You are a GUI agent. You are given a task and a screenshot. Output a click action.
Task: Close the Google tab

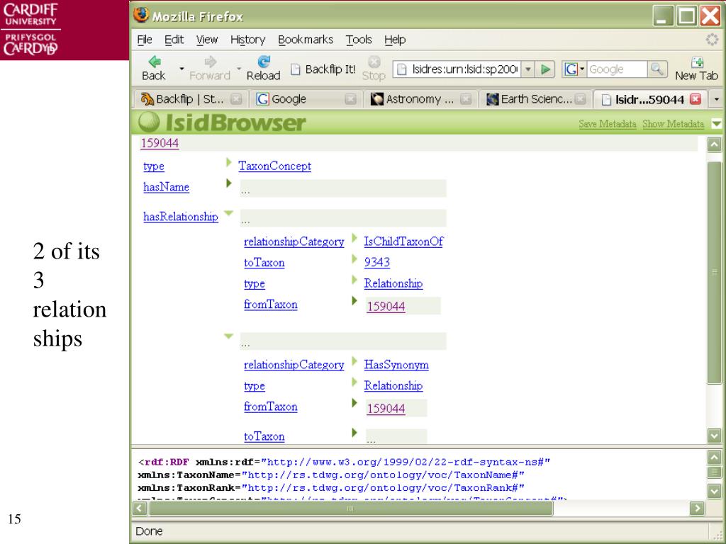(351, 99)
